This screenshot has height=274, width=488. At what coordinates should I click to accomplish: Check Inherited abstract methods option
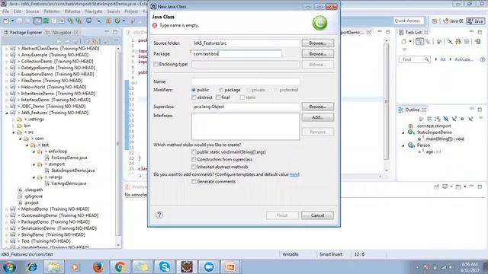pyautogui.click(x=194, y=167)
